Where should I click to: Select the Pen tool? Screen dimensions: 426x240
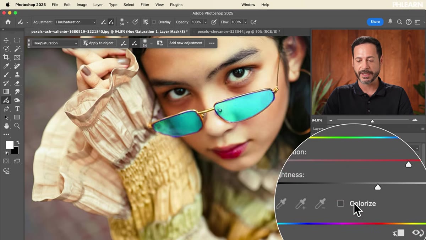(x=6, y=109)
